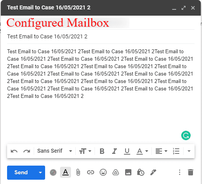Open the text color picker
The image size is (202, 184).
point(142,151)
